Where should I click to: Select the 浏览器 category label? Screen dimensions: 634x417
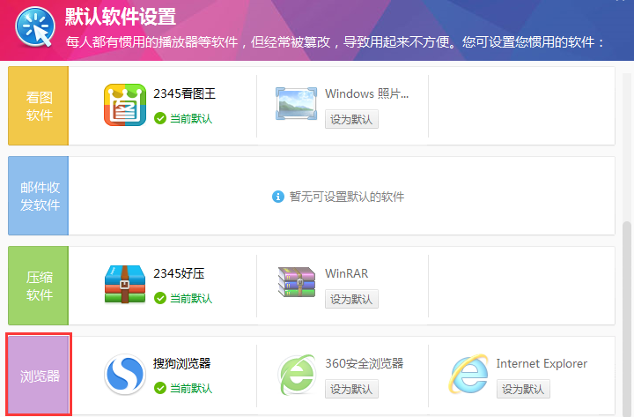(x=39, y=375)
